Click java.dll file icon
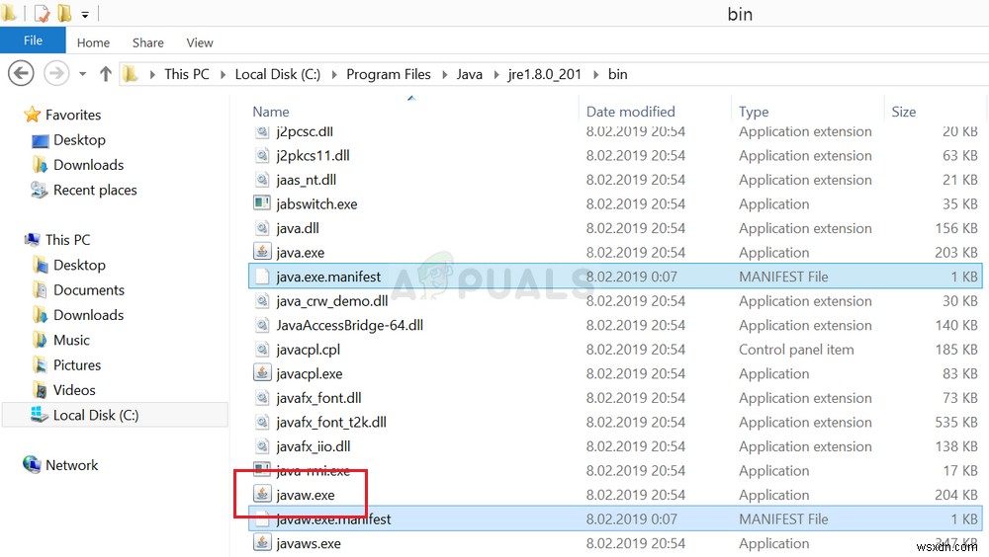The height and width of the screenshot is (557, 989). pos(262,228)
